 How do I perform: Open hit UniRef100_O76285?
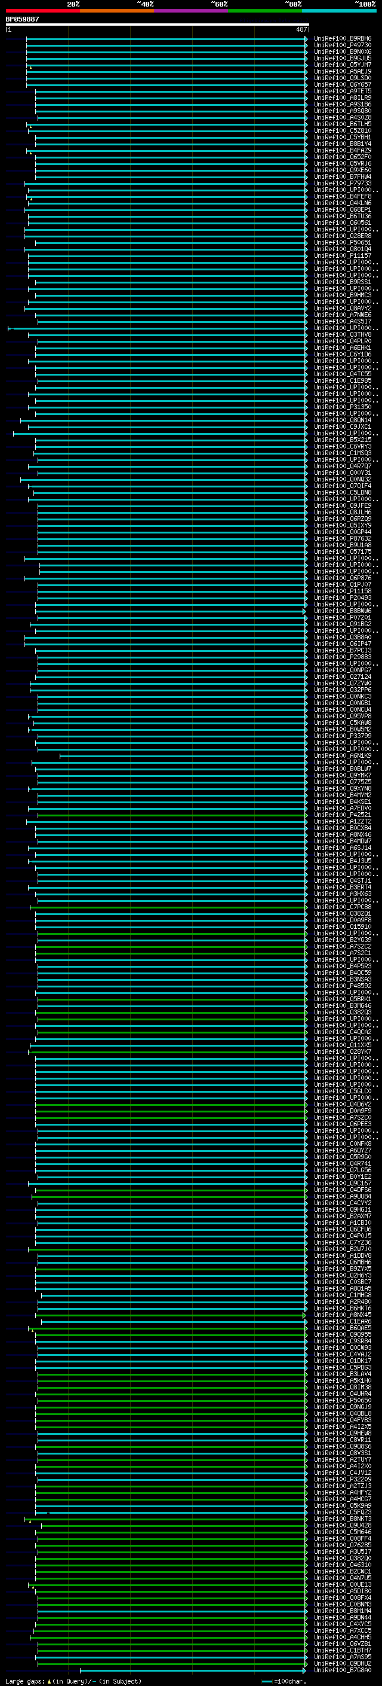coord(343,1545)
